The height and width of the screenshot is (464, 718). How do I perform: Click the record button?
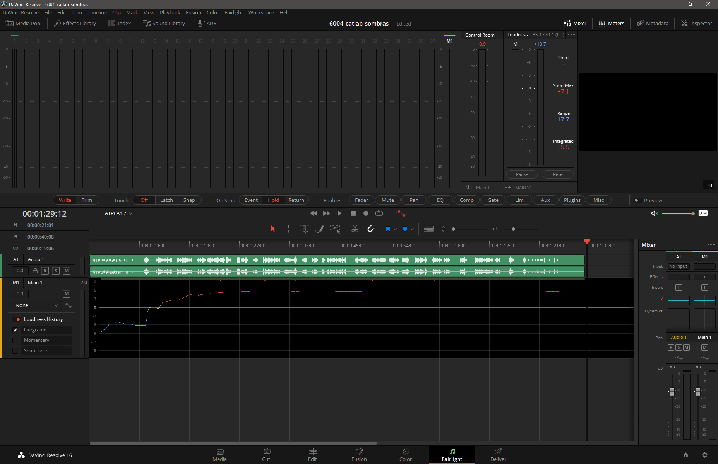pos(366,213)
